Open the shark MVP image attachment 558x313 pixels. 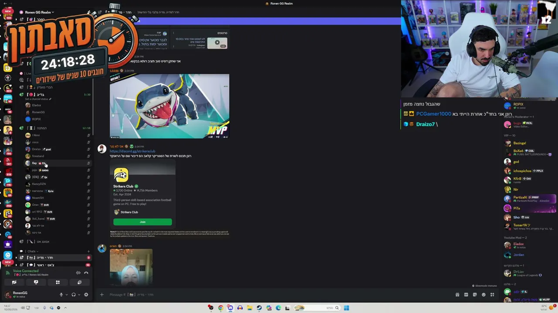tap(170, 107)
